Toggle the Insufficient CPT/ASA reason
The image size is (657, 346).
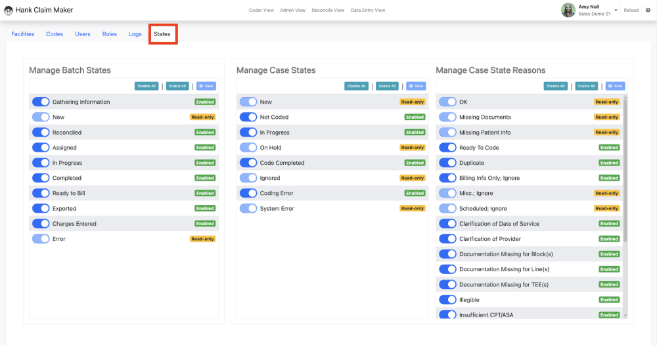click(x=447, y=314)
